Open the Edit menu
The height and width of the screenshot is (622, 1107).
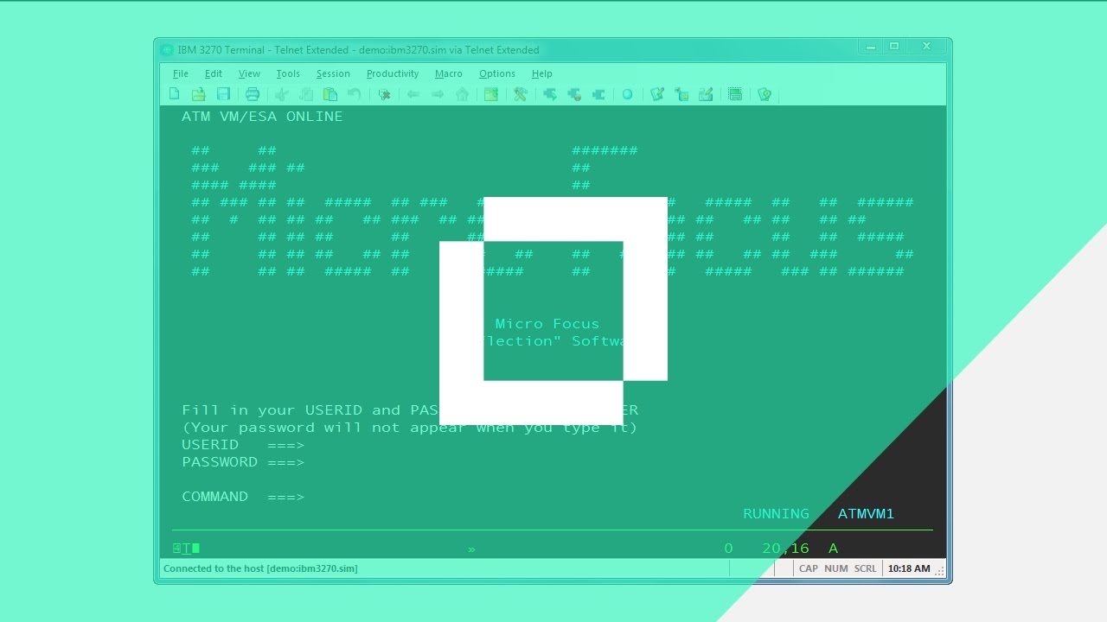[x=214, y=73]
